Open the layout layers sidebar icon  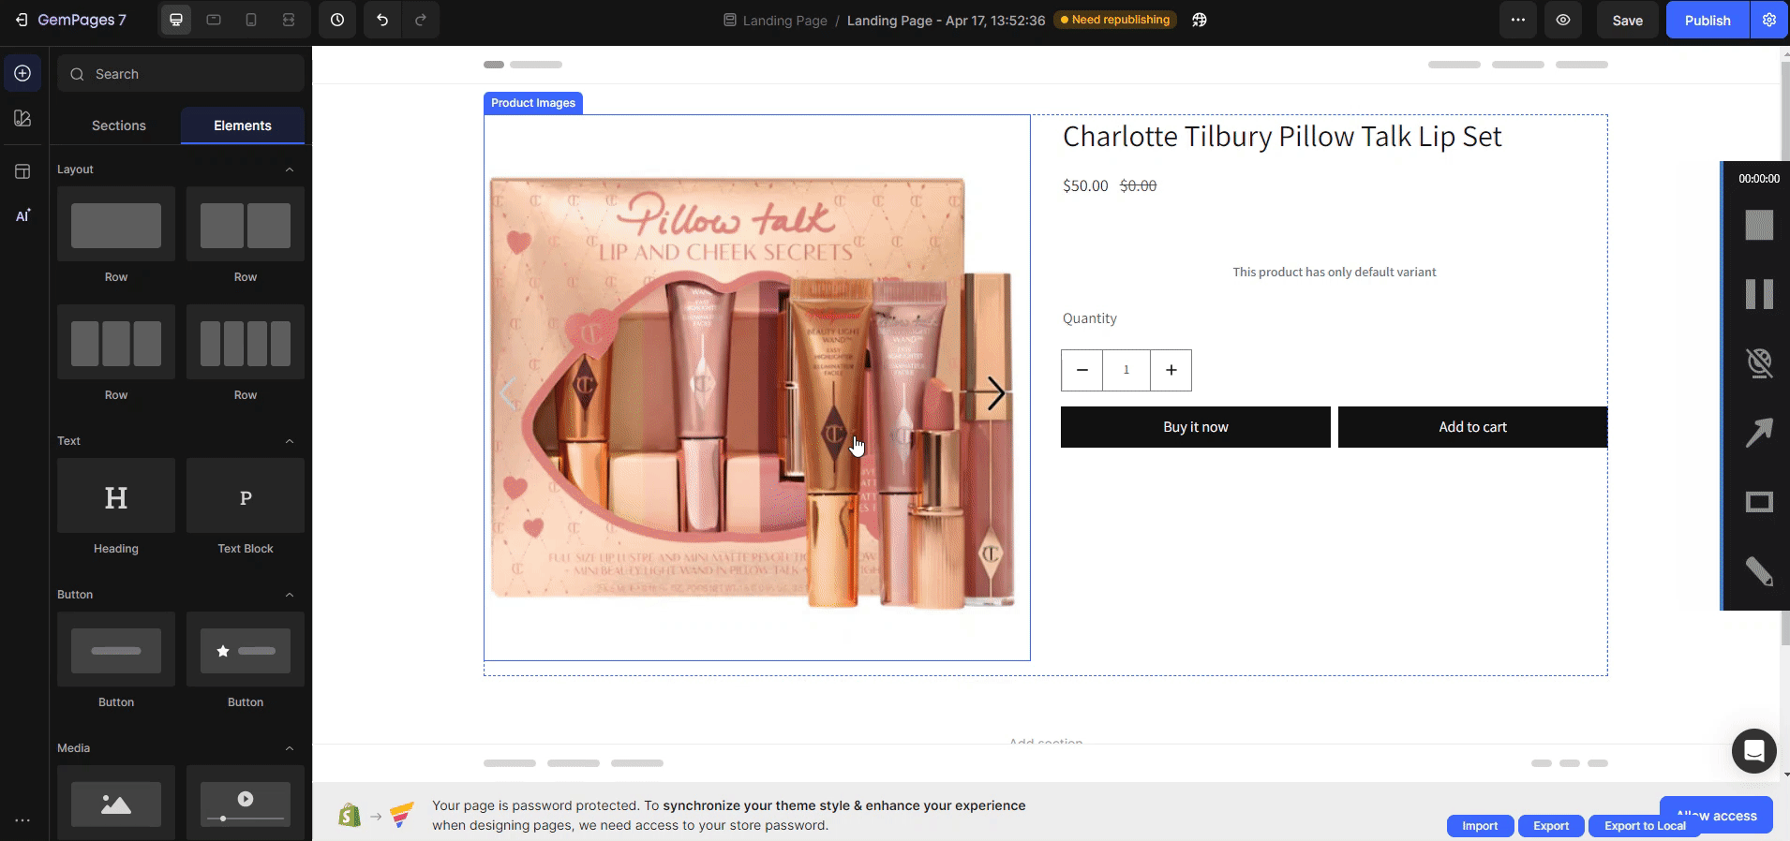[22, 171]
